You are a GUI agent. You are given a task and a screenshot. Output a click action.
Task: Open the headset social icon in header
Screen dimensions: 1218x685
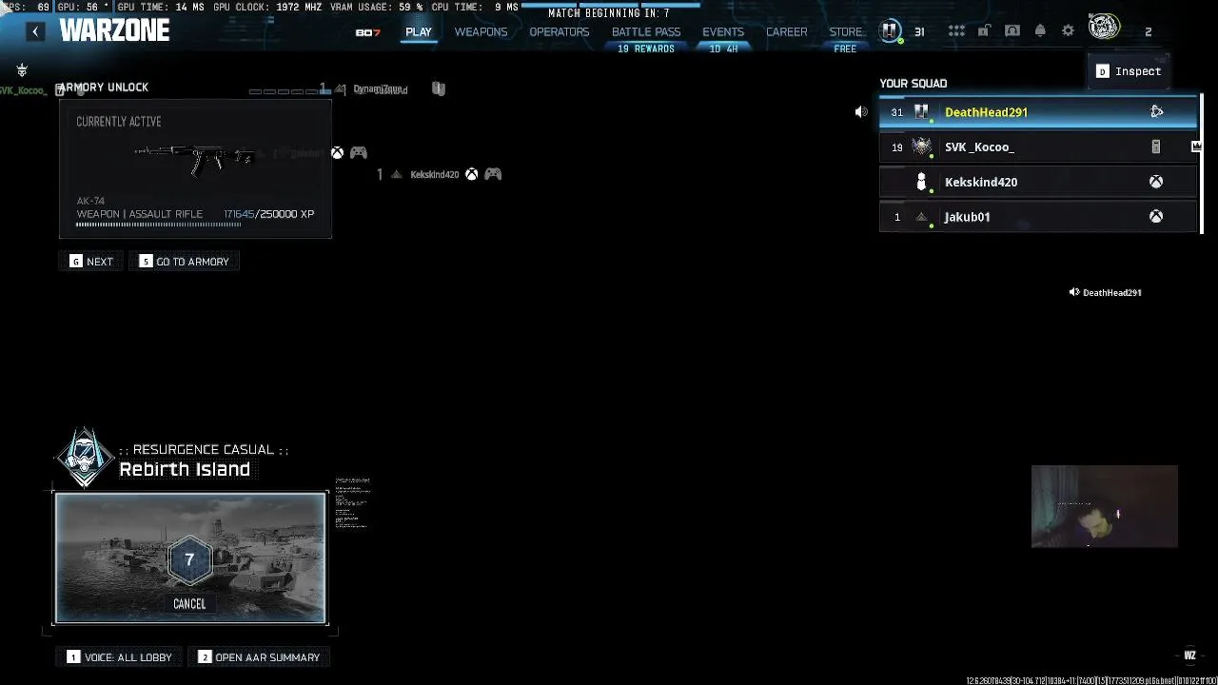(x=1012, y=31)
